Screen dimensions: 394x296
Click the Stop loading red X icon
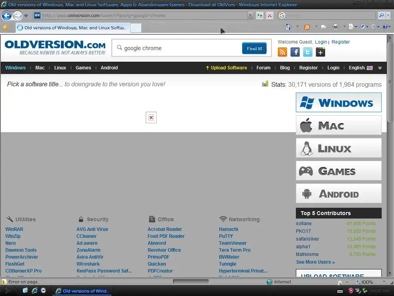point(270,15)
